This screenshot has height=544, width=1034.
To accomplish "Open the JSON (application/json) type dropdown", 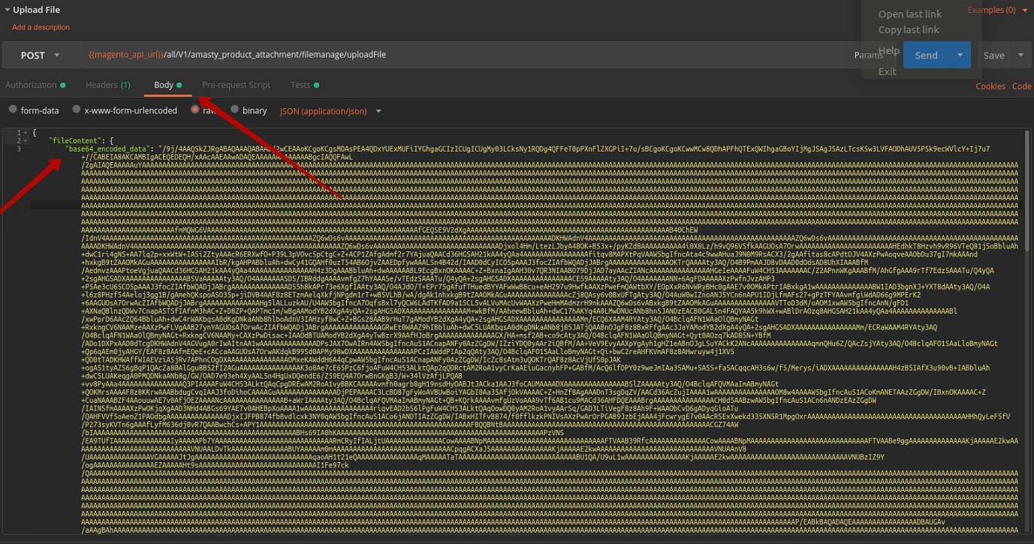I will [330, 111].
